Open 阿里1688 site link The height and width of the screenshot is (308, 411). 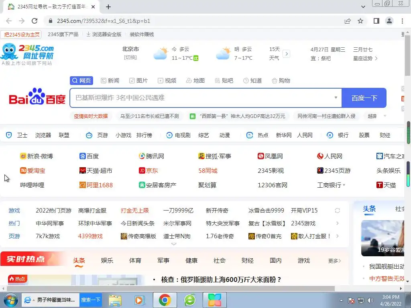coord(96,185)
